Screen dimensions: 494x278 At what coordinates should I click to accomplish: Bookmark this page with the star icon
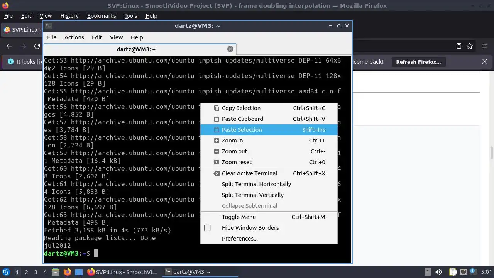470,46
